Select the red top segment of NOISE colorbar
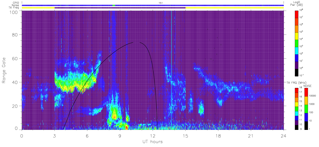The width and height of the screenshot is (319, 147). pyautogui.click(x=306, y=92)
